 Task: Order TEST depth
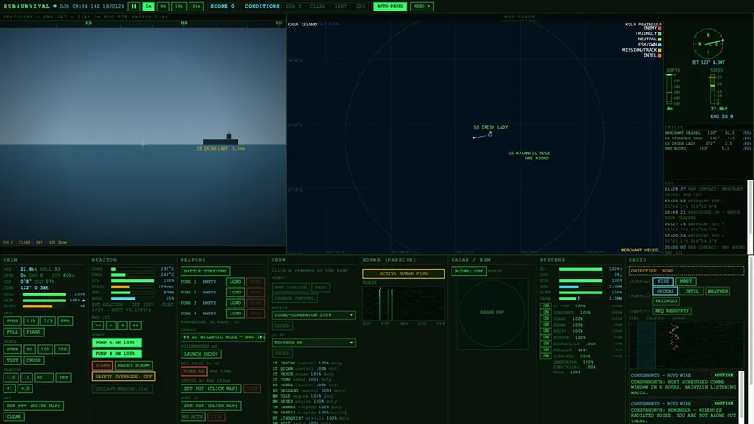point(12,360)
